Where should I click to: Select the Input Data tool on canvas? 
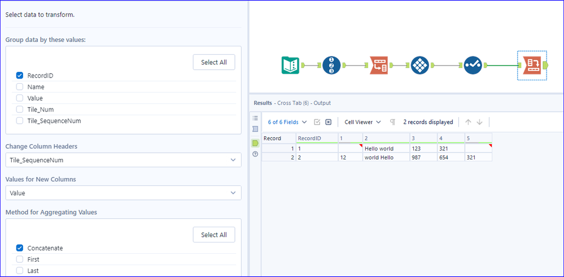point(290,65)
